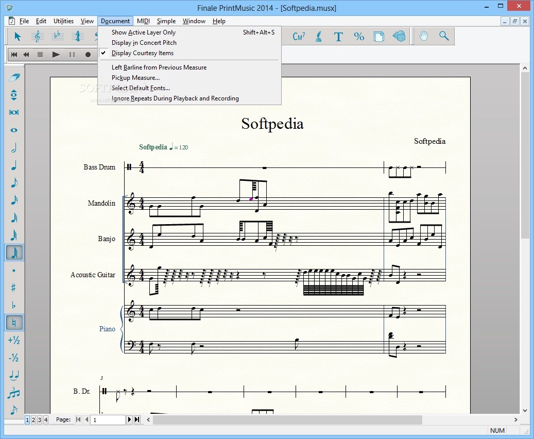This screenshot has height=439, width=534.
Task: Open the File menu
Action: (24, 21)
